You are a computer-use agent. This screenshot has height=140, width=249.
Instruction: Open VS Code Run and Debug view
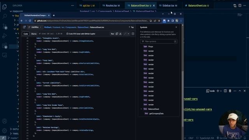[x=5, y=36]
